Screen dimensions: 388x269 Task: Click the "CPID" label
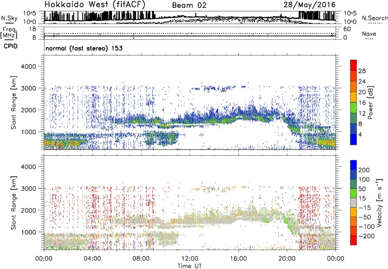click(11, 46)
